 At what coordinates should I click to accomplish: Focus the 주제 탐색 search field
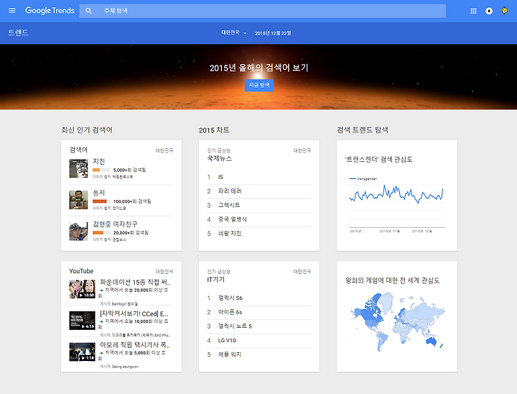tap(263, 11)
